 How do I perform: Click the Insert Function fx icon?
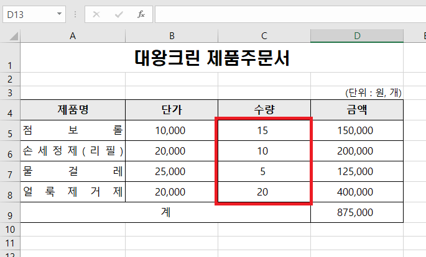[141, 14]
